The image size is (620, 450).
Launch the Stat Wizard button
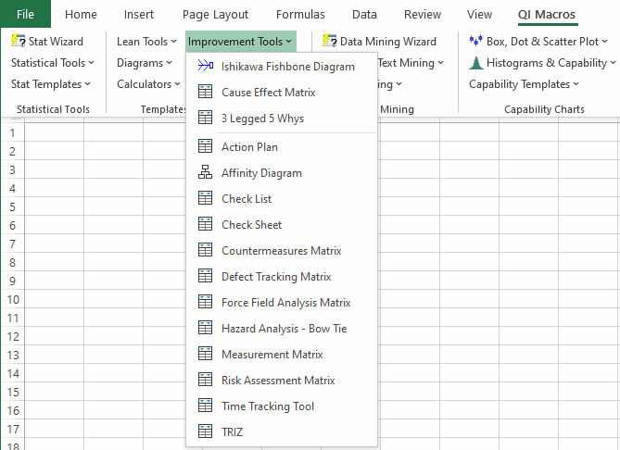pos(47,42)
